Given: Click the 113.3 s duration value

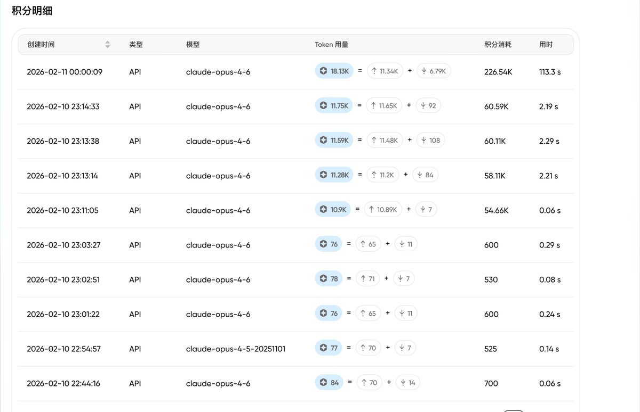Looking at the screenshot, I should [550, 71].
